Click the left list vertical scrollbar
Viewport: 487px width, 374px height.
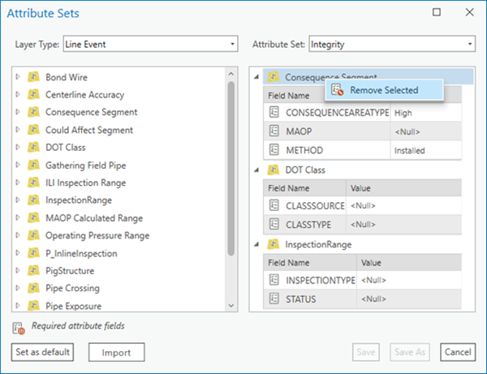pyautogui.click(x=231, y=162)
